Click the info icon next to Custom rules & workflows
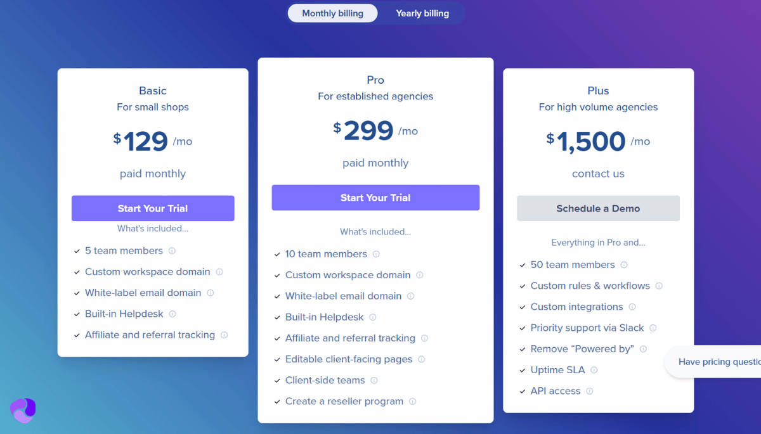The height and width of the screenshot is (434, 761). pyautogui.click(x=660, y=286)
